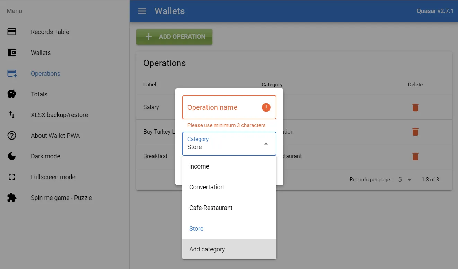Toggle Fullscreen mode in the sidebar
The width and height of the screenshot is (458, 269).
point(53,177)
